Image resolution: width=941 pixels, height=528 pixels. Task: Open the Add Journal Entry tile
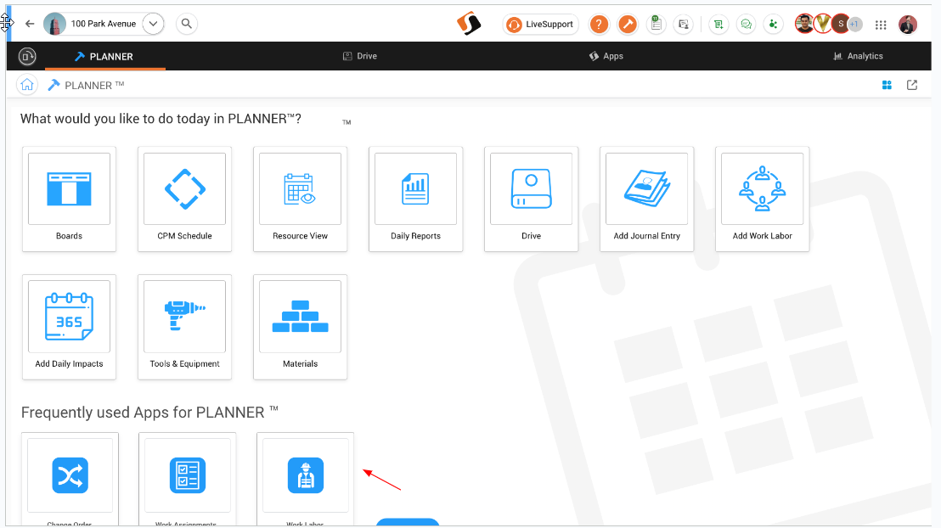[647, 199]
